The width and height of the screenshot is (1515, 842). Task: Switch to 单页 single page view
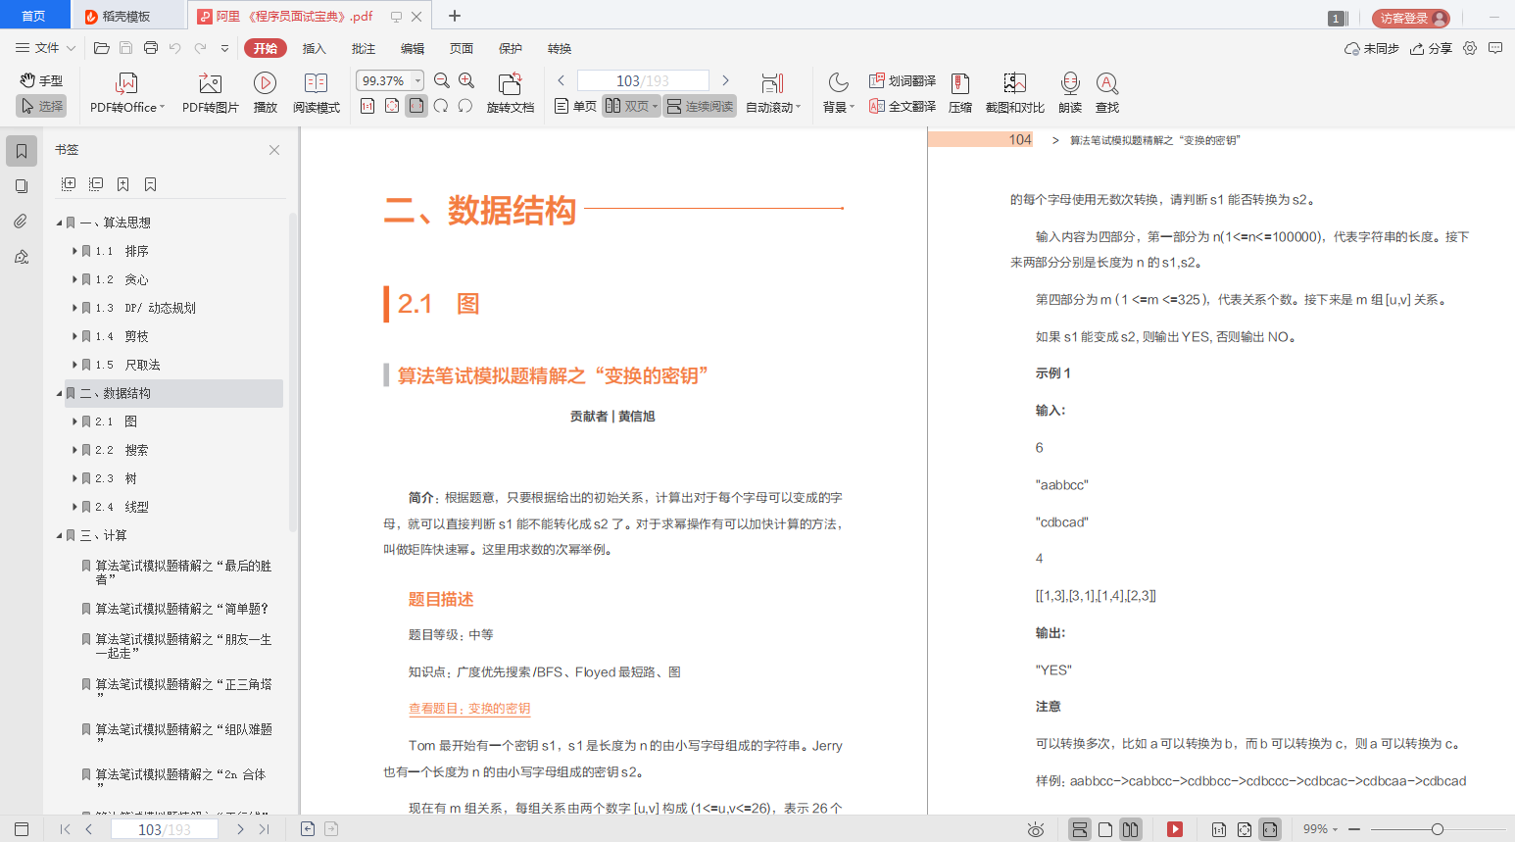pos(575,106)
